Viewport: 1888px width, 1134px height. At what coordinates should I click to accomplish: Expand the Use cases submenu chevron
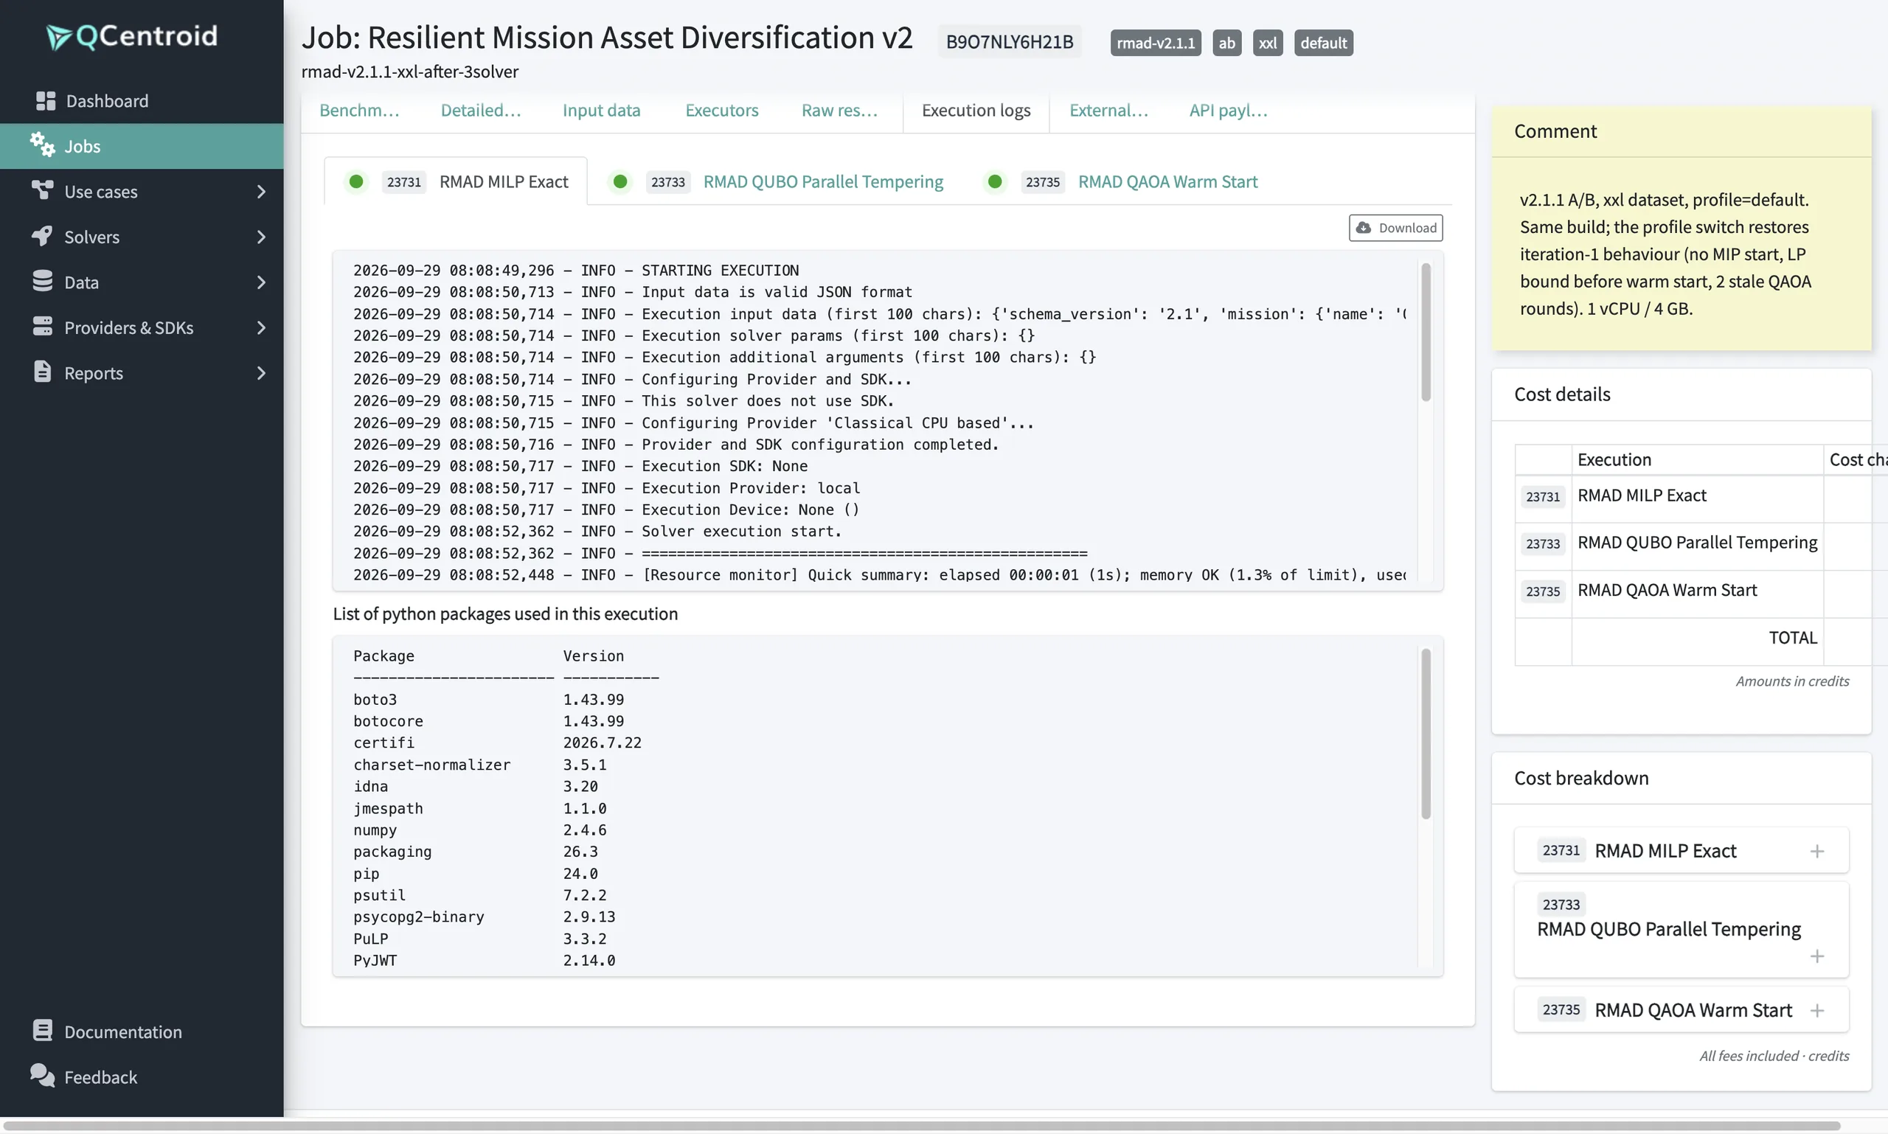260,191
